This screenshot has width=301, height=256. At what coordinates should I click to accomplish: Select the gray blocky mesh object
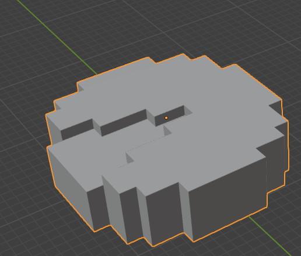[167, 150]
